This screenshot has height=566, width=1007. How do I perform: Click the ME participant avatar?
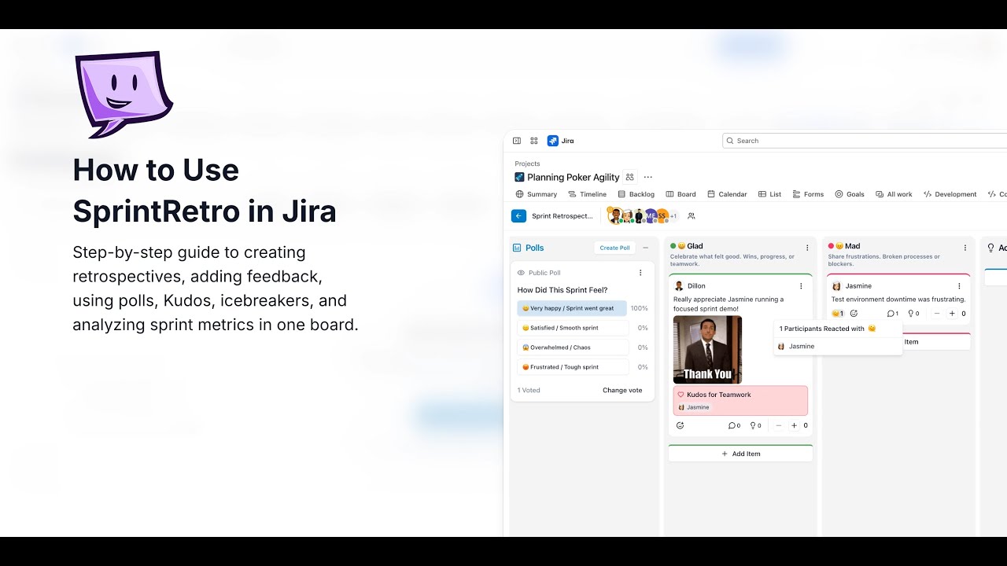(651, 215)
